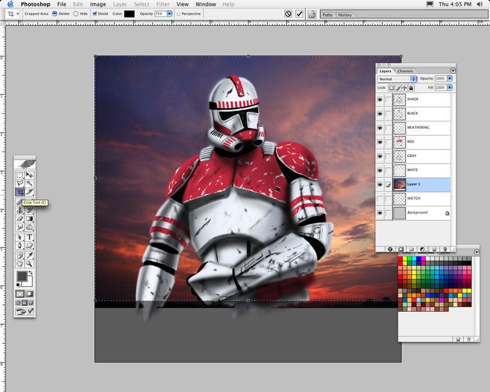Hide the SHADE layer
Viewport: 490px width, 392px height.
[x=380, y=100]
